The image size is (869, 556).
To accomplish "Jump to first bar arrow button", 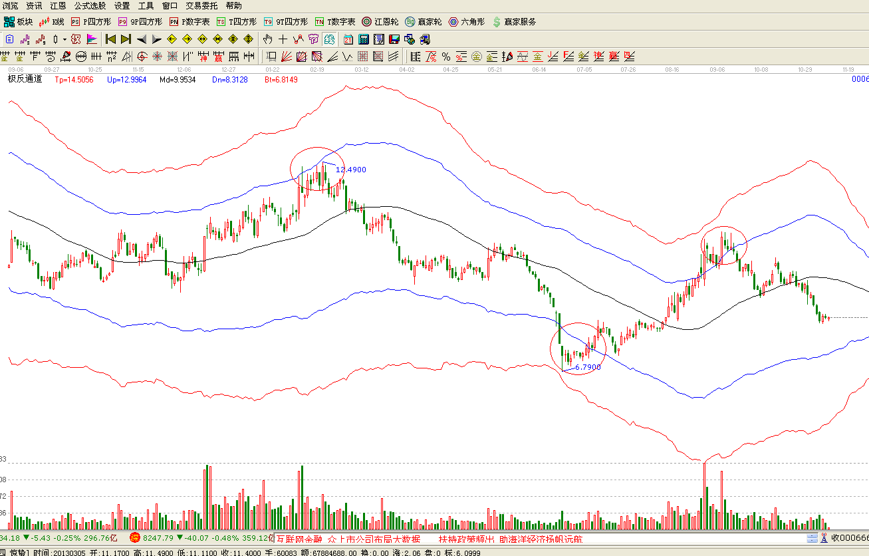I will 110,39.
